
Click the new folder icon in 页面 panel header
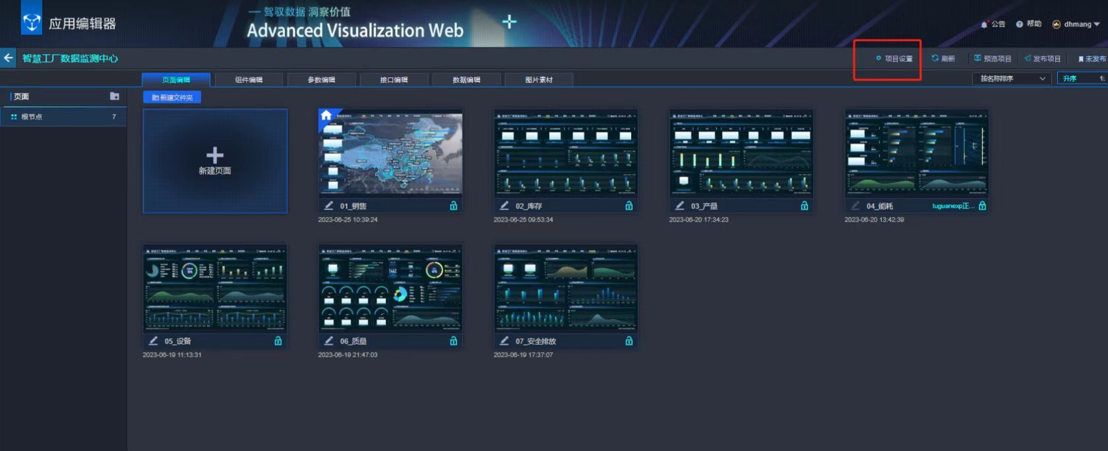click(x=114, y=96)
